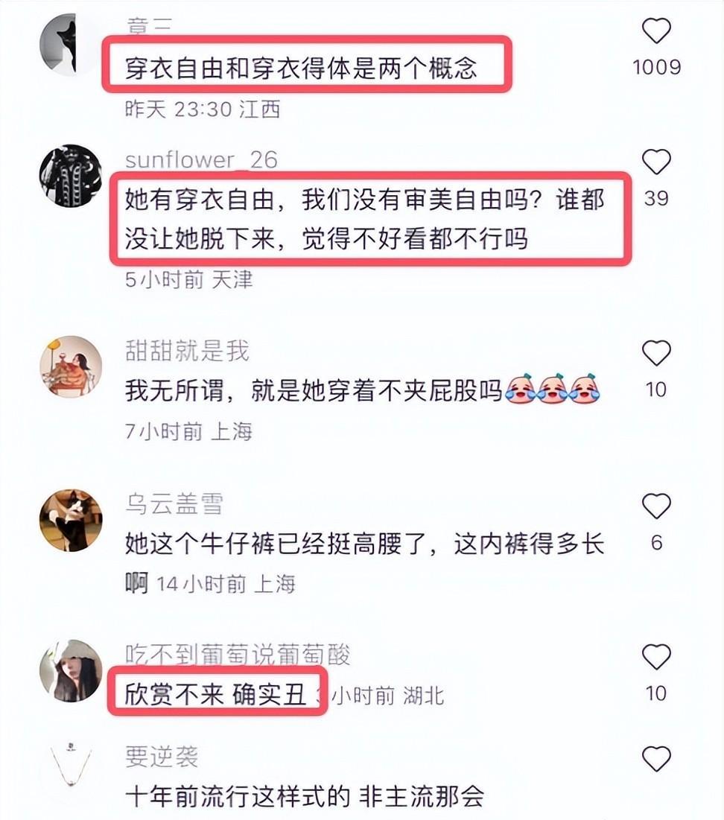Open username sunflower_26 profile link
This screenshot has height=820, width=724.
(201, 159)
